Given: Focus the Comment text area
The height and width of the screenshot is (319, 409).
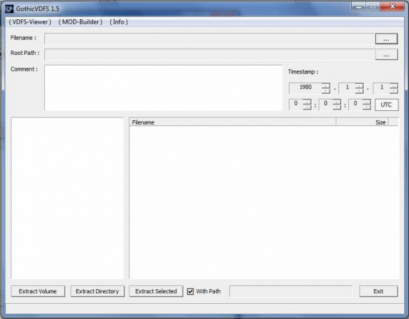Looking at the screenshot, I should click(x=164, y=88).
